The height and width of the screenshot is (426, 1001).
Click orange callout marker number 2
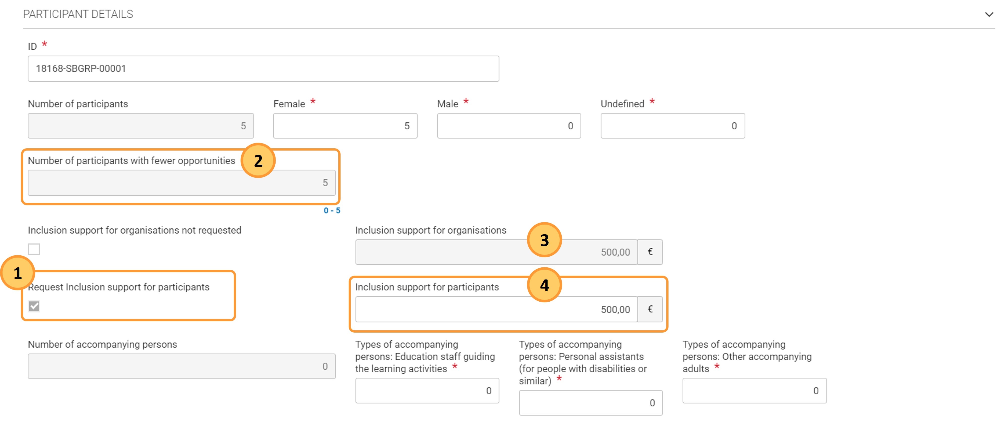tap(258, 160)
